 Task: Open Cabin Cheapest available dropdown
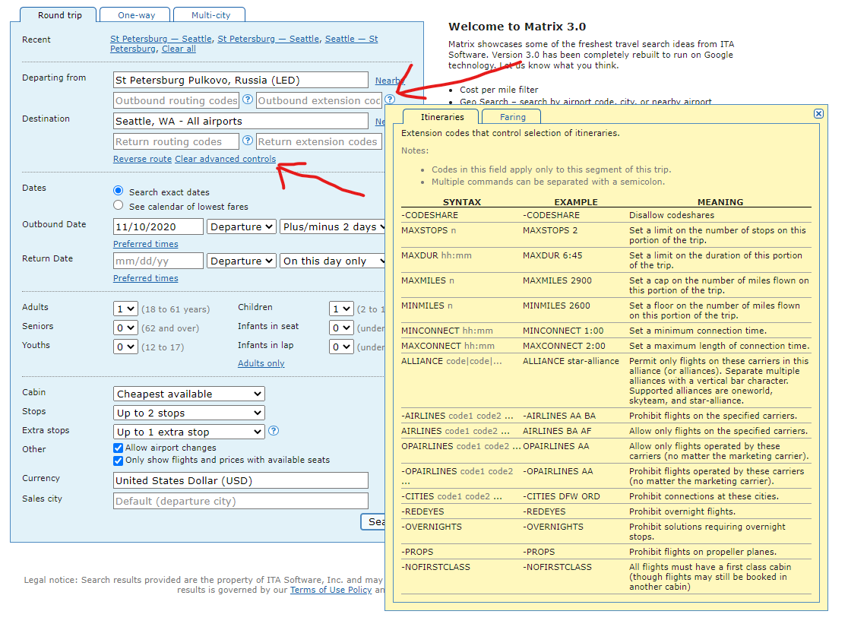(189, 394)
